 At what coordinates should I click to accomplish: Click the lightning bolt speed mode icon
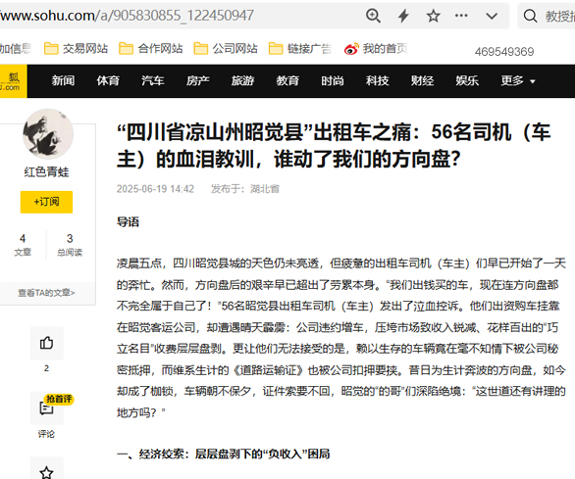[x=403, y=16]
